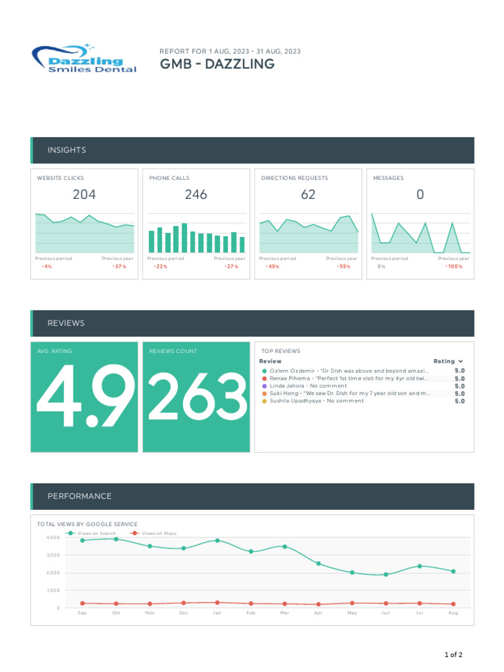This screenshot has height=672, width=504.
Task: Click the PERFORMANCE section header
Action: [252, 496]
